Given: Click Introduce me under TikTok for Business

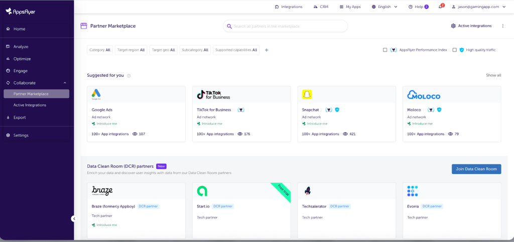Looking at the screenshot, I should [211, 123].
